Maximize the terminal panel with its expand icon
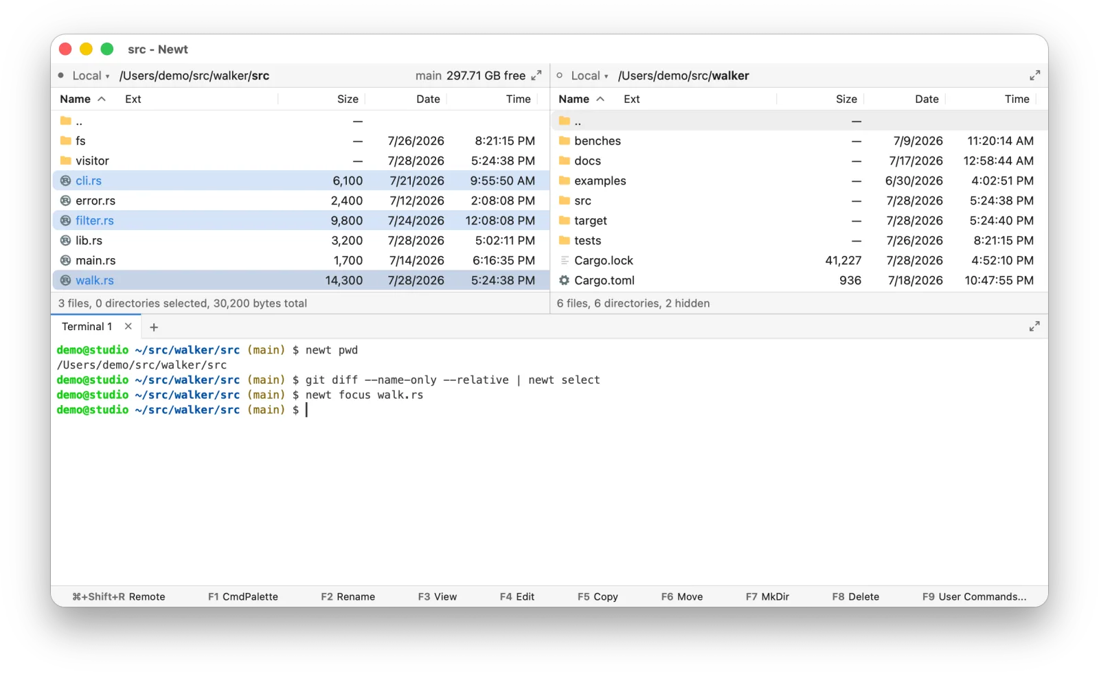 click(x=1034, y=327)
